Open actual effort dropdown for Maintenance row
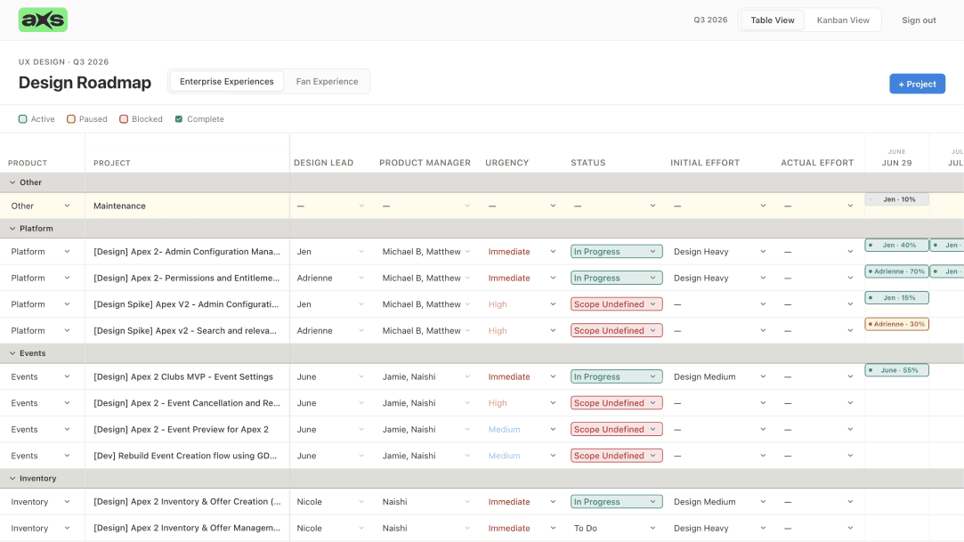Viewport: 964px width, 542px height. click(818, 206)
